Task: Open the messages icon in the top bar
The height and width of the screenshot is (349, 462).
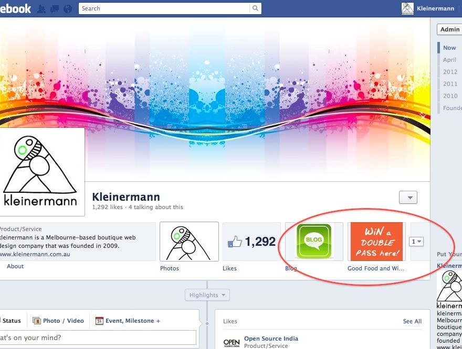Action: click(x=55, y=8)
